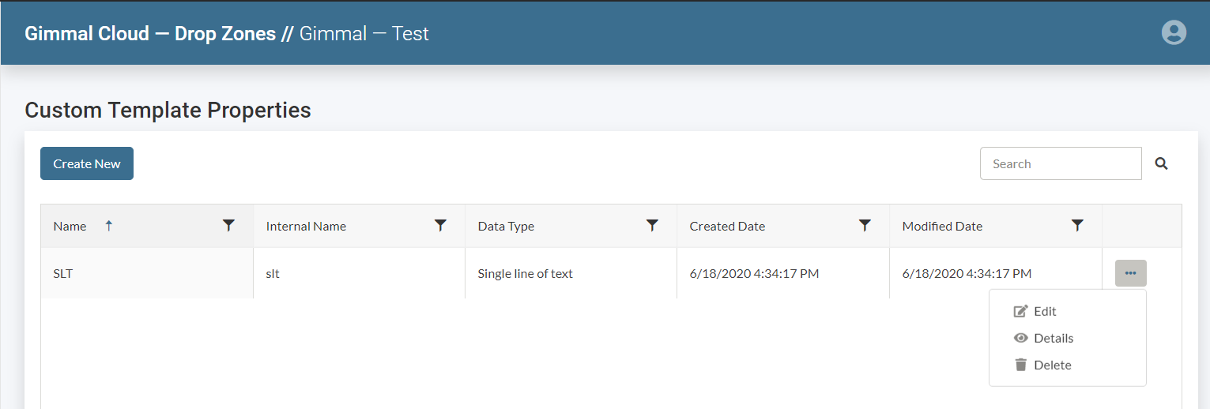Click the Gimmal Cloud — Drop Zones header title
1210x409 pixels.
(x=150, y=34)
